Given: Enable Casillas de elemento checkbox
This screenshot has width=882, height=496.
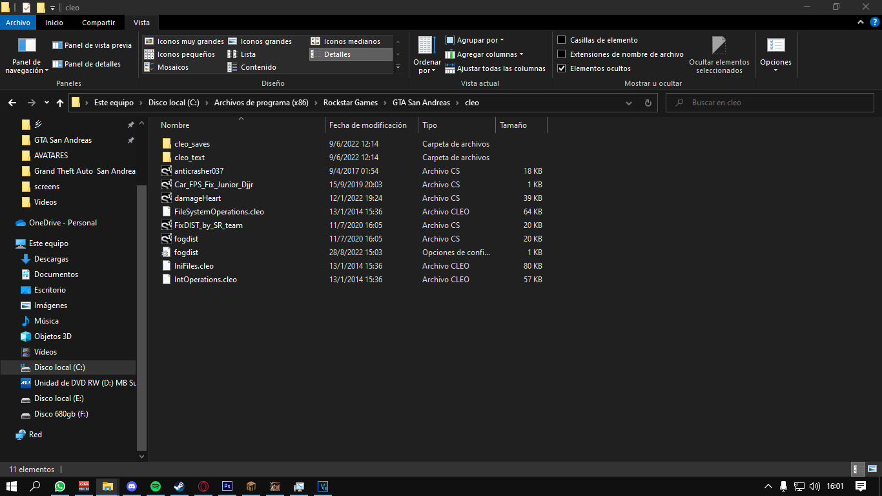Looking at the screenshot, I should coord(562,40).
